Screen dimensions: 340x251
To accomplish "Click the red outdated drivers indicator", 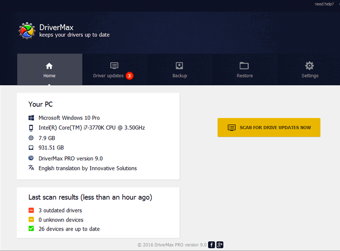I will [31, 211].
